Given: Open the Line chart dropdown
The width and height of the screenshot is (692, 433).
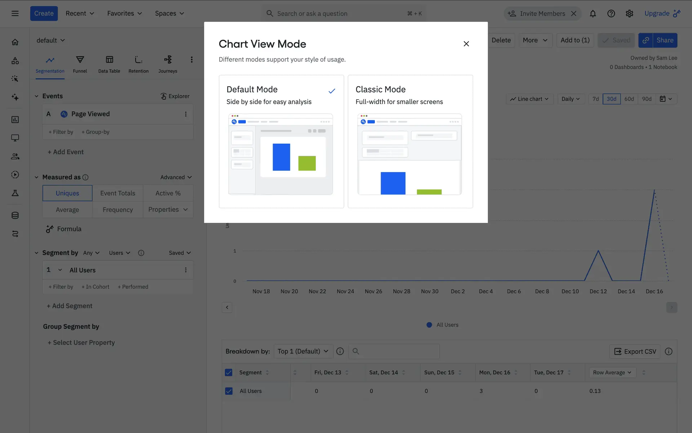Looking at the screenshot, I should pyautogui.click(x=529, y=99).
